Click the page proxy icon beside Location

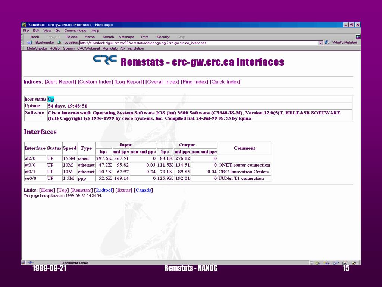coord(59,43)
